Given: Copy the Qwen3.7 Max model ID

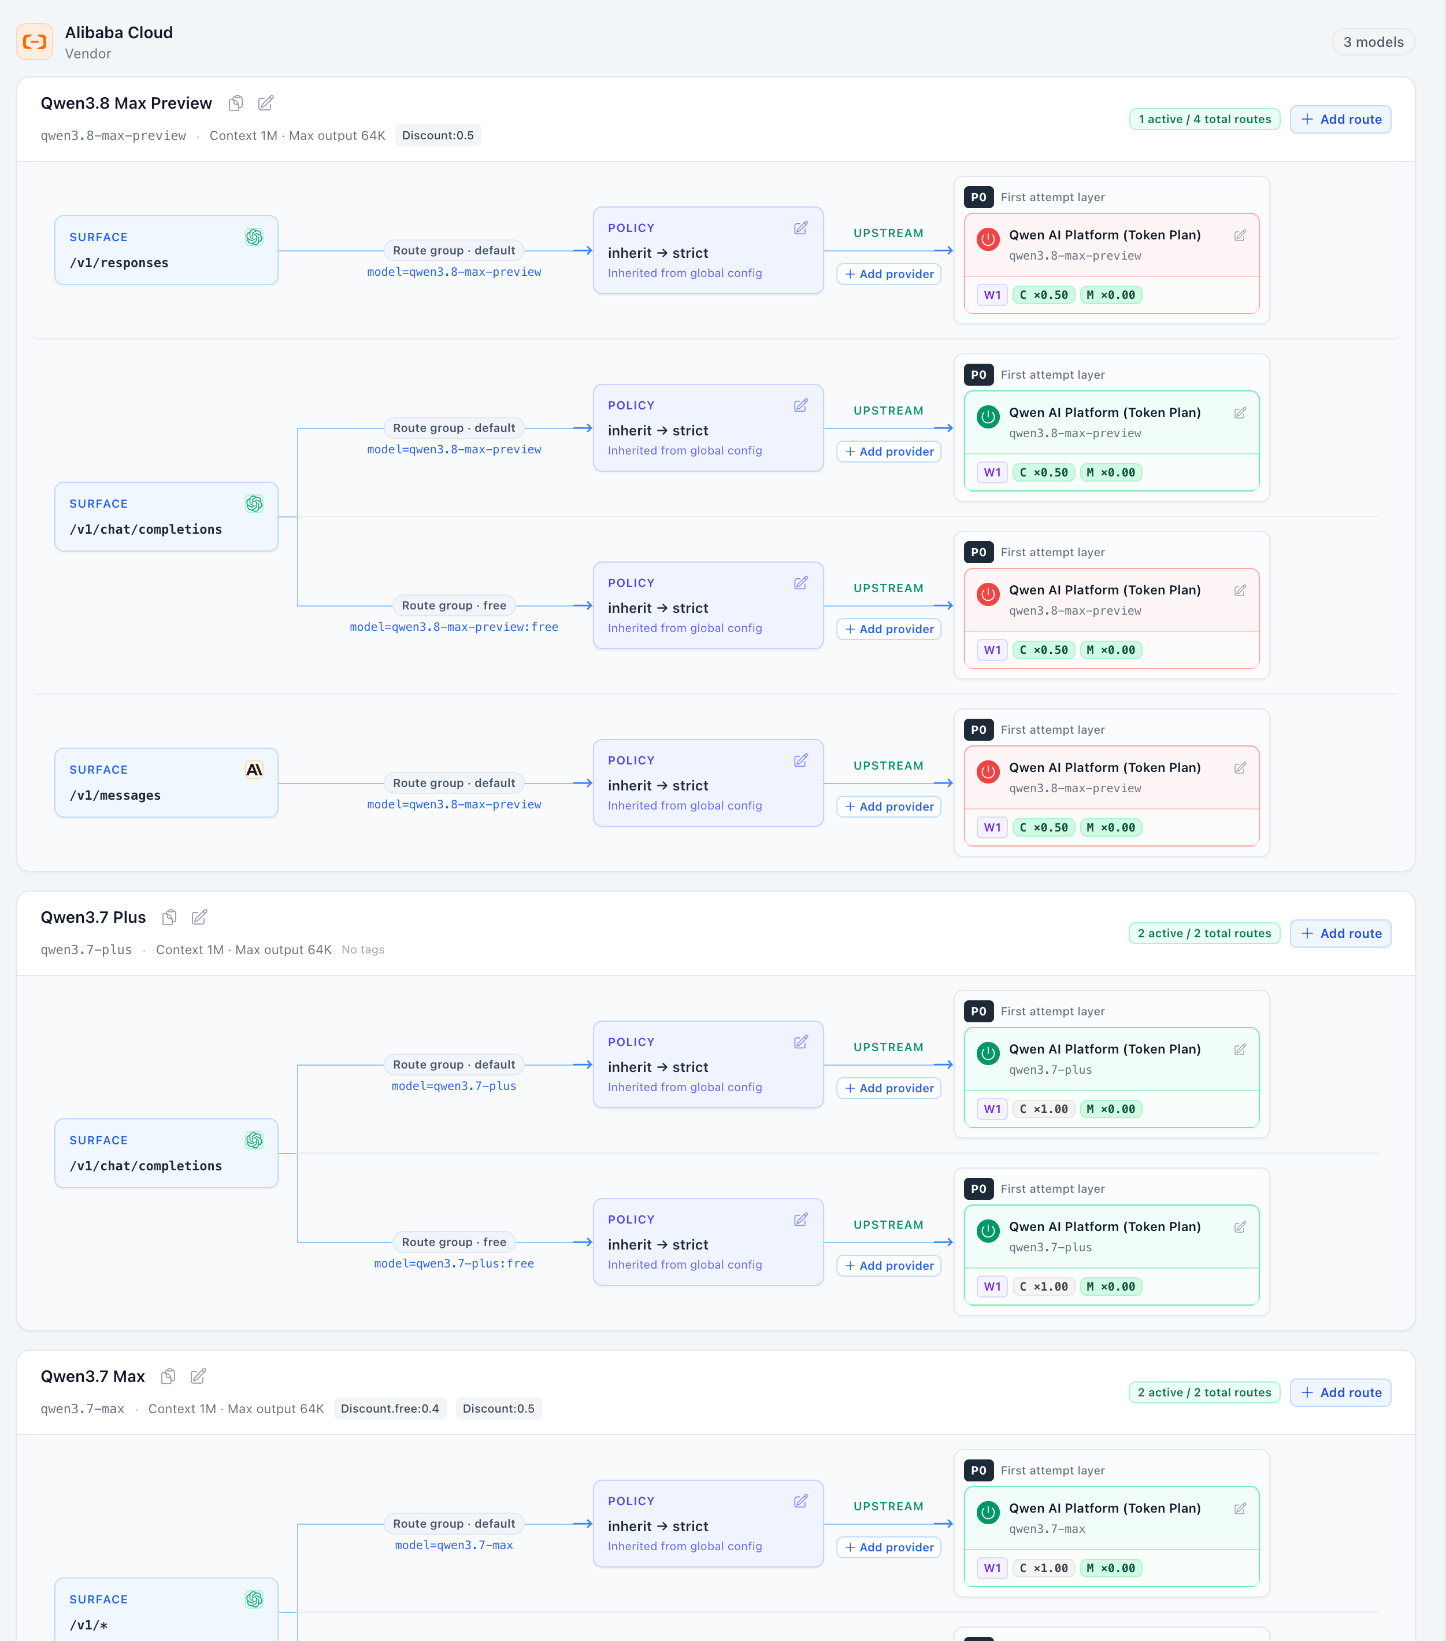Looking at the screenshot, I should 169,1376.
